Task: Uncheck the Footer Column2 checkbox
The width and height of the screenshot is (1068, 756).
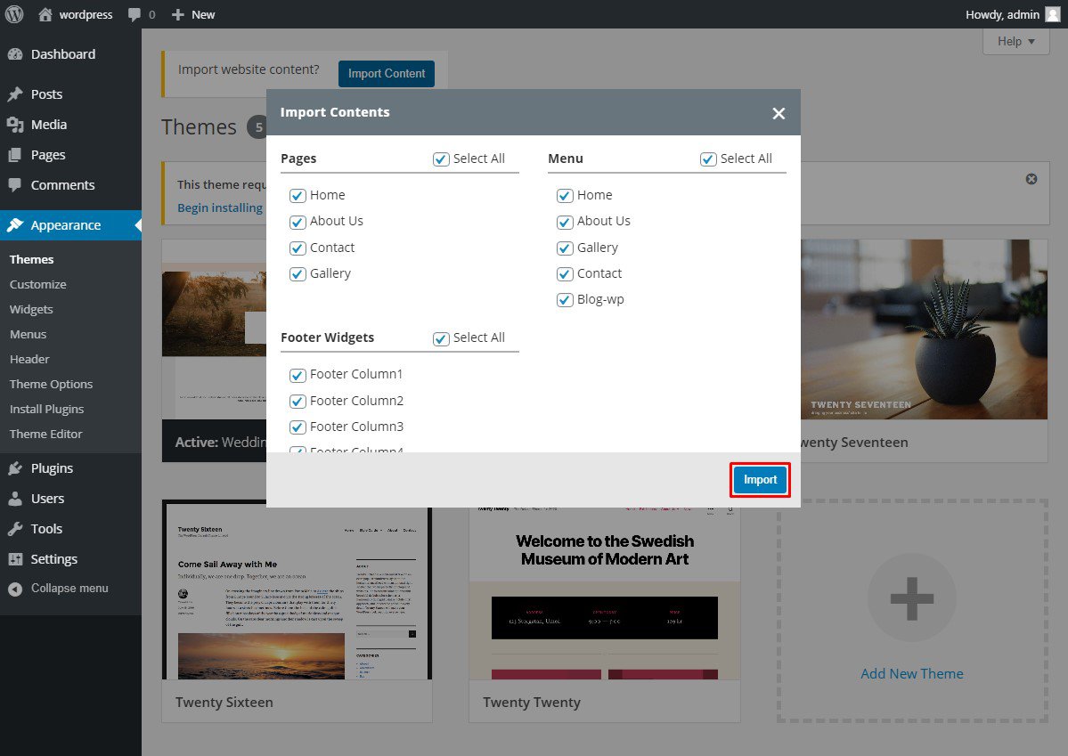Action: (298, 402)
